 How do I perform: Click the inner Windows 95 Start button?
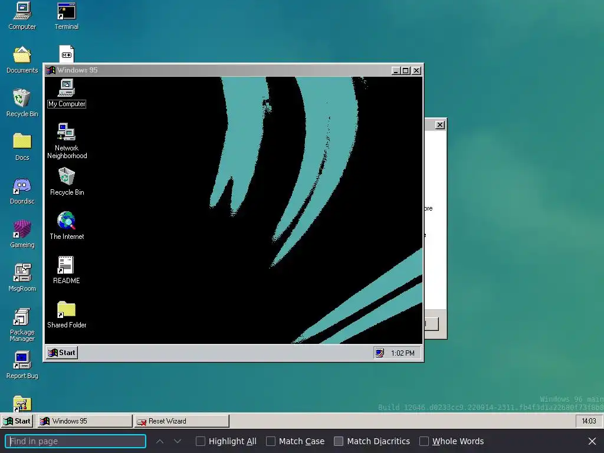point(62,353)
